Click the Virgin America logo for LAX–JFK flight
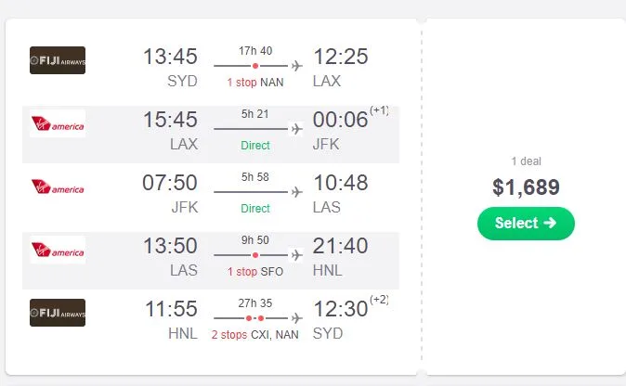The width and height of the screenshot is (626, 386). (58, 123)
